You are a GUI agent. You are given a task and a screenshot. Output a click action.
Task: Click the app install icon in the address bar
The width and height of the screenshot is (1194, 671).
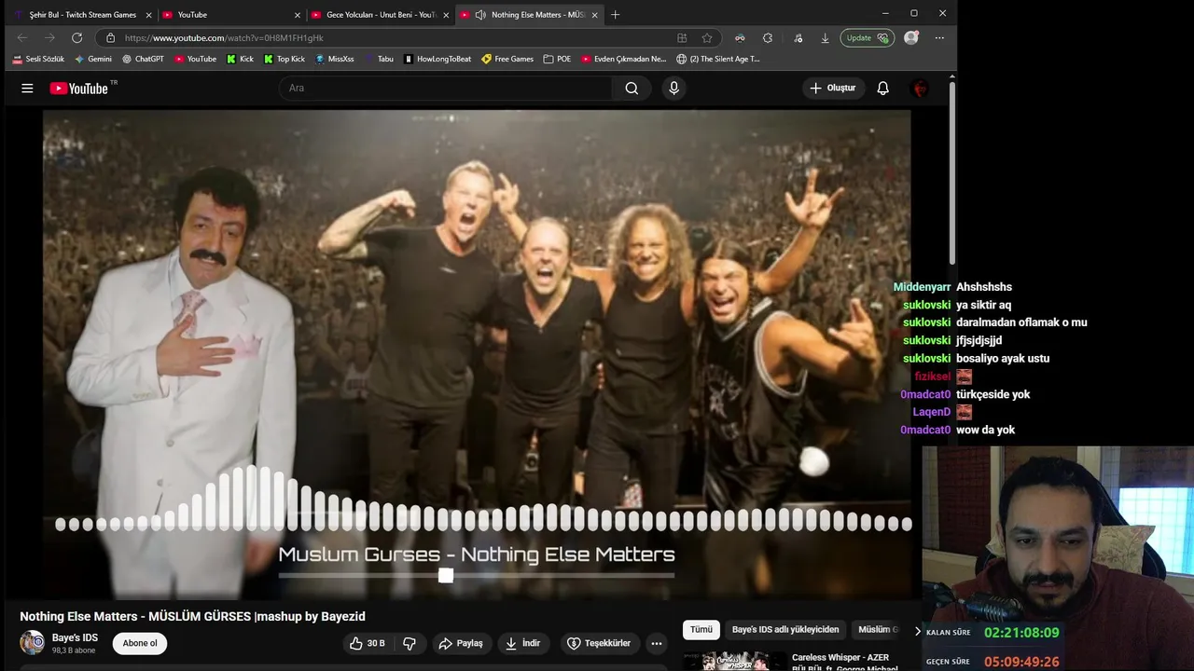click(x=682, y=38)
